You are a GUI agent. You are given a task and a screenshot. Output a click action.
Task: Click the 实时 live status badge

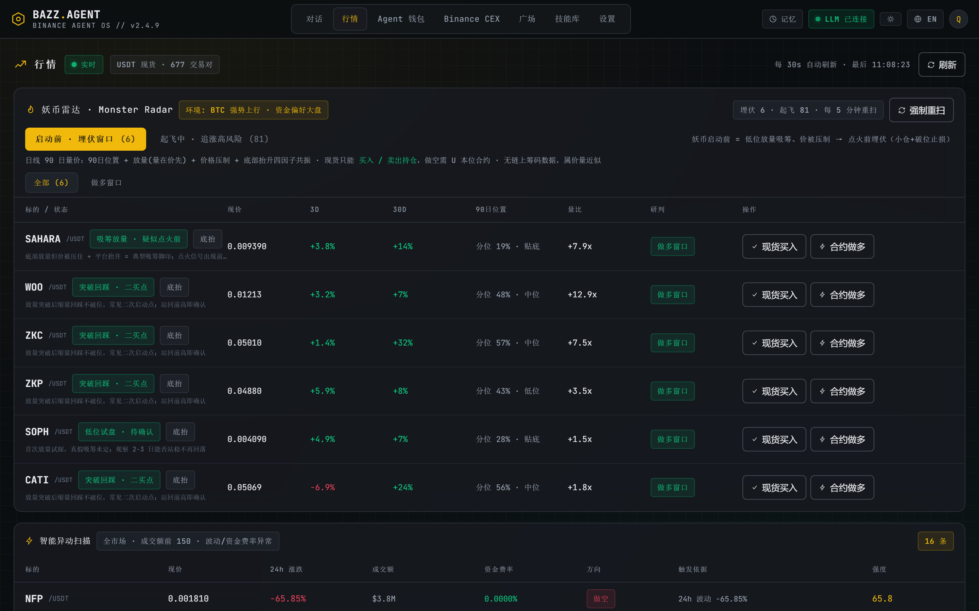click(84, 64)
